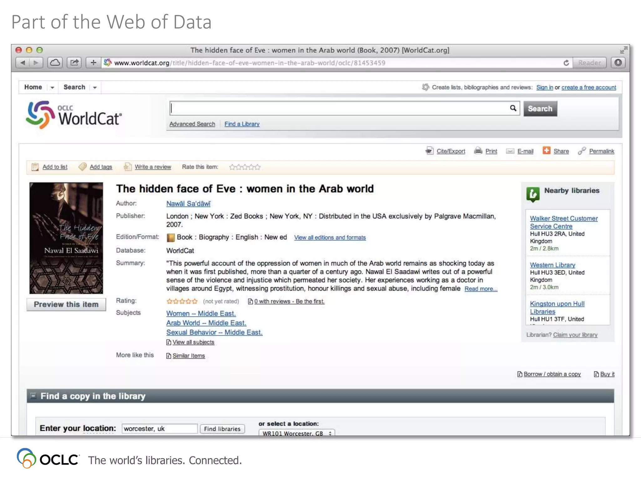The width and height of the screenshot is (641, 480).
Task: Click the book format icon
Action: coord(171,237)
